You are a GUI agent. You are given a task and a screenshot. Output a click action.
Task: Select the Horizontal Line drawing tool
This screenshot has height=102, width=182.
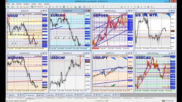click(115, 7)
